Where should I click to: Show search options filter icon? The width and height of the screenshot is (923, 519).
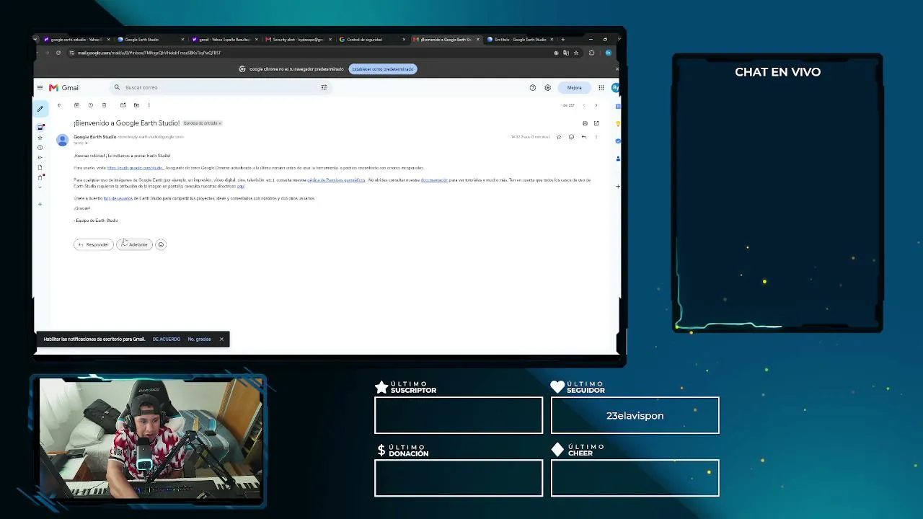tap(324, 87)
